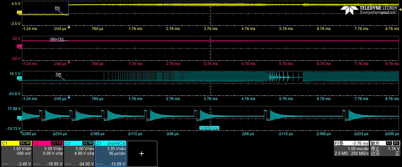
Task: Click the yellow trigger level arrow on C1 grid
Action: pyautogui.click(x=400, y=10)
